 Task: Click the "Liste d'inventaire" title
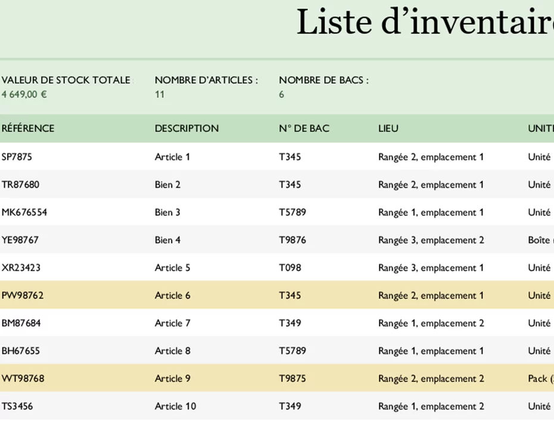(x=424, y=23)
